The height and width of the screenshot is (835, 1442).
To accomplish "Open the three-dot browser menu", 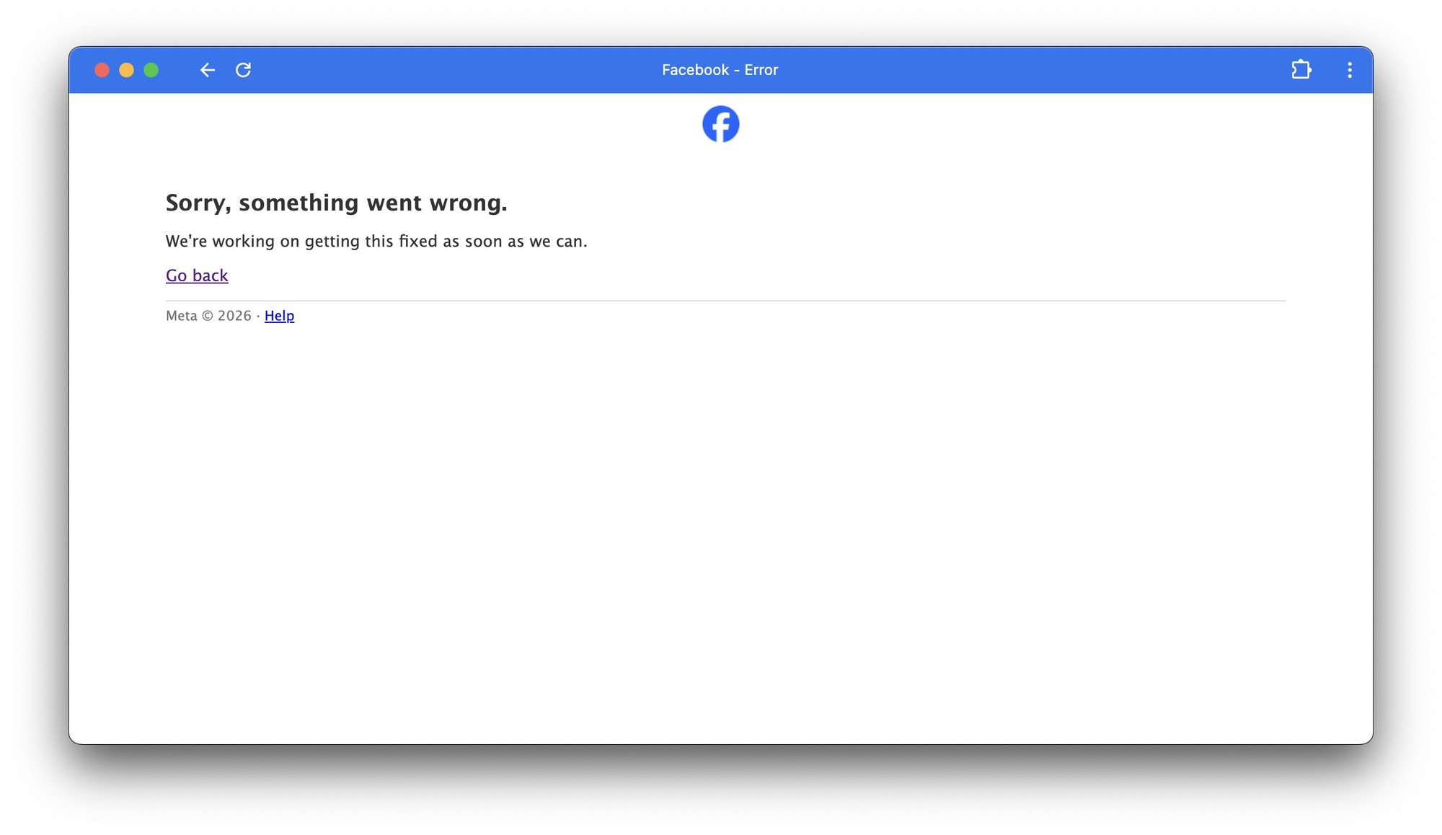I will point(1350,70).
